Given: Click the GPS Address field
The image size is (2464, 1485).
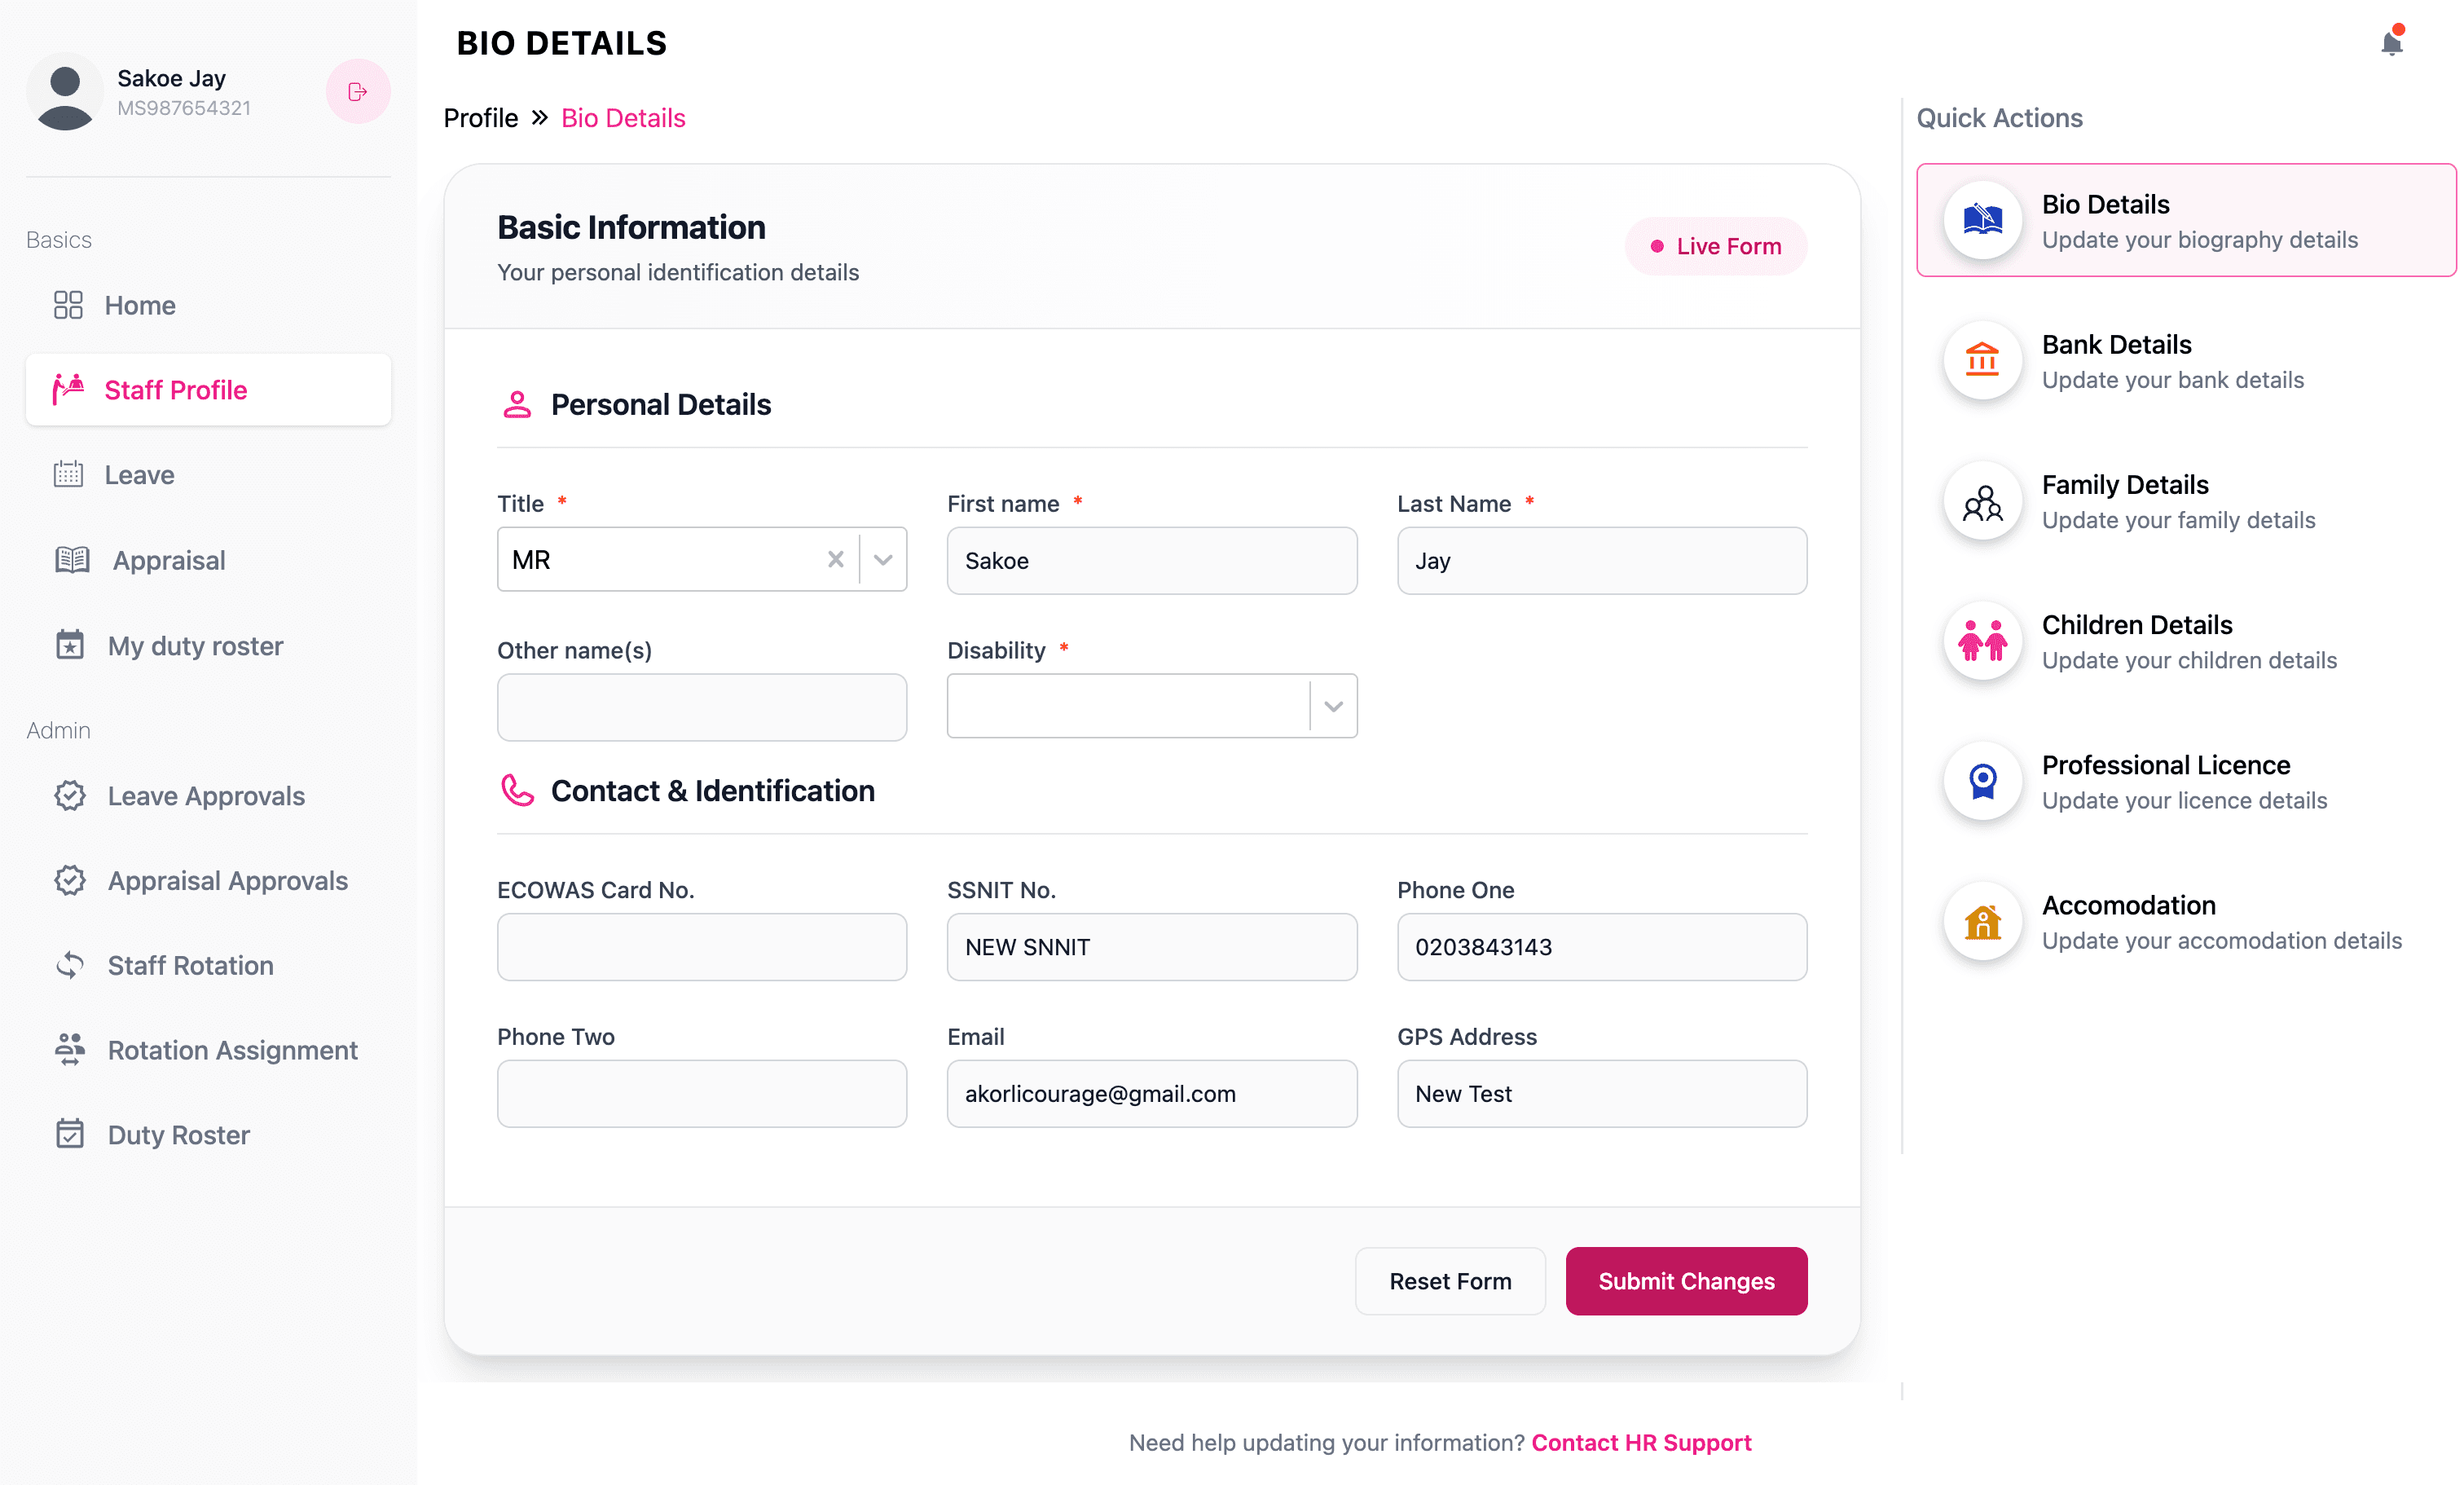Looking at the screenshot, I should 1602,1094.
